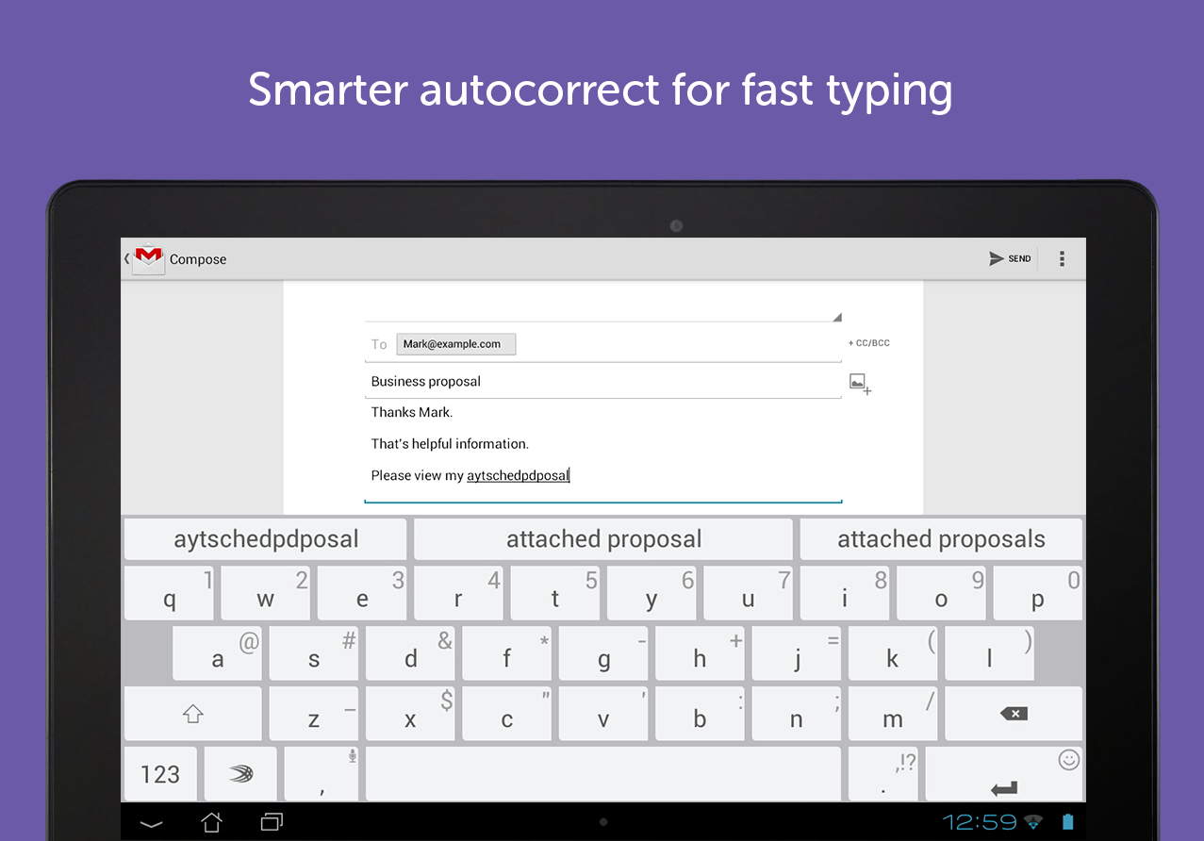Tap the home button

pyautogui.click(x=211, y=821)
